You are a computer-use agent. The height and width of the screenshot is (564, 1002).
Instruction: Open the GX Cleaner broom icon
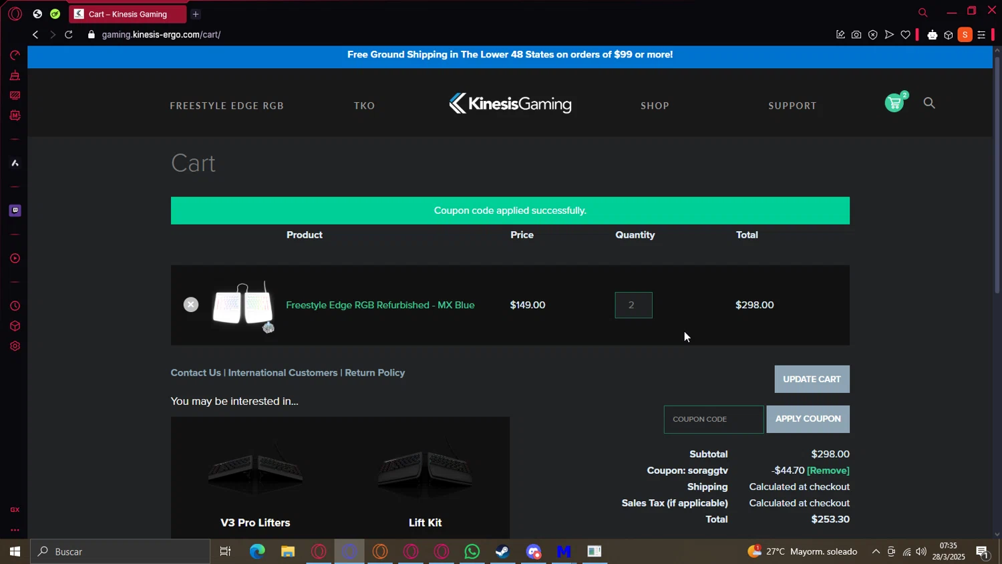15,76
